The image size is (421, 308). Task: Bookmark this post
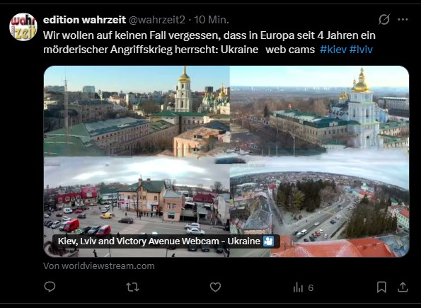(381, 287)
